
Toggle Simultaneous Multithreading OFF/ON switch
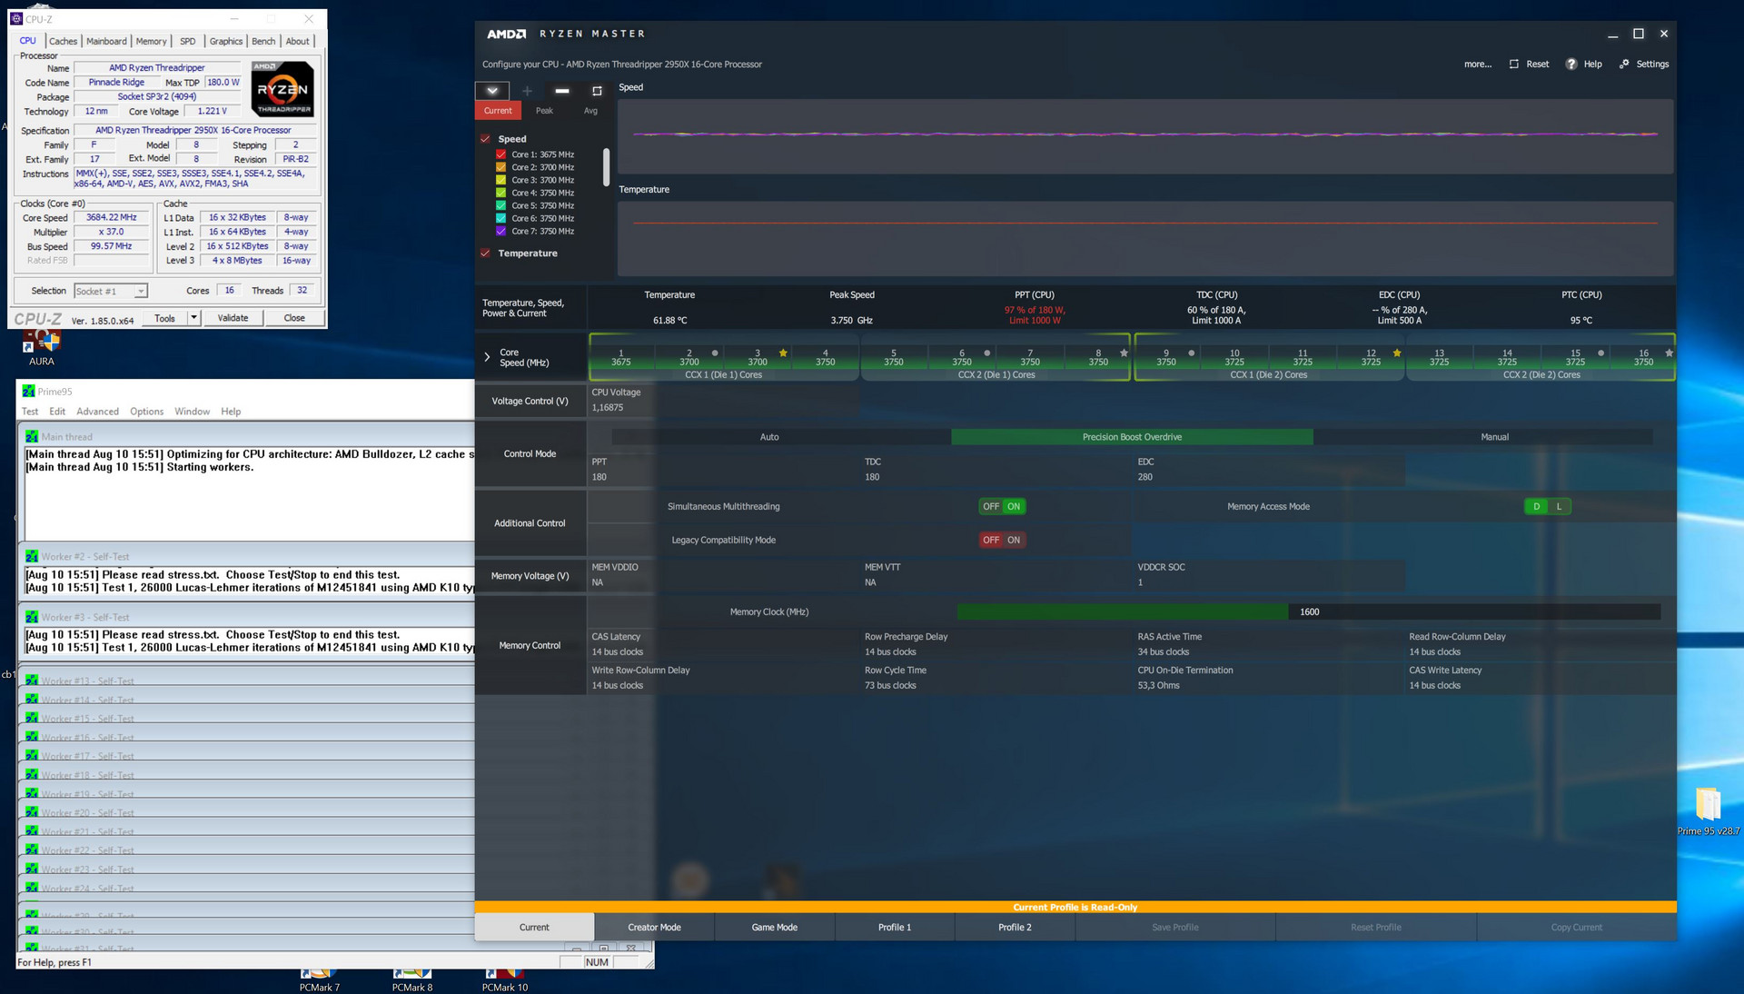[x=1002, y=507]
